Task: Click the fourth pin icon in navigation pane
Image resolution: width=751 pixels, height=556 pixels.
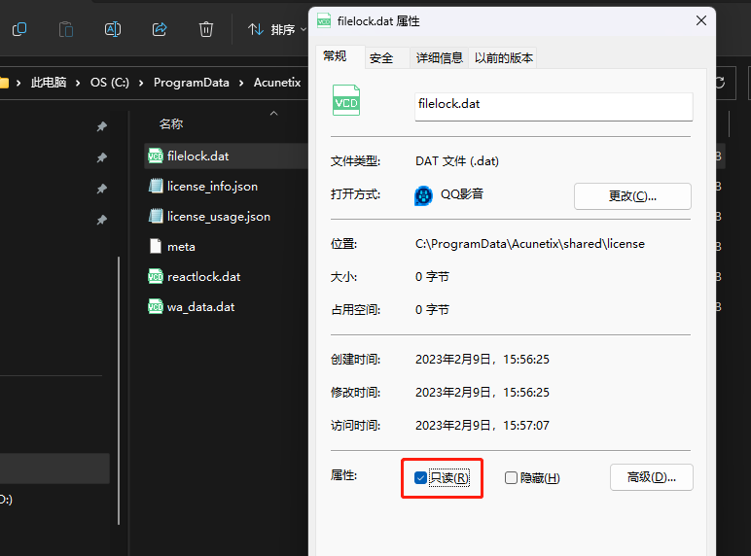Action: tap(101, 220)
